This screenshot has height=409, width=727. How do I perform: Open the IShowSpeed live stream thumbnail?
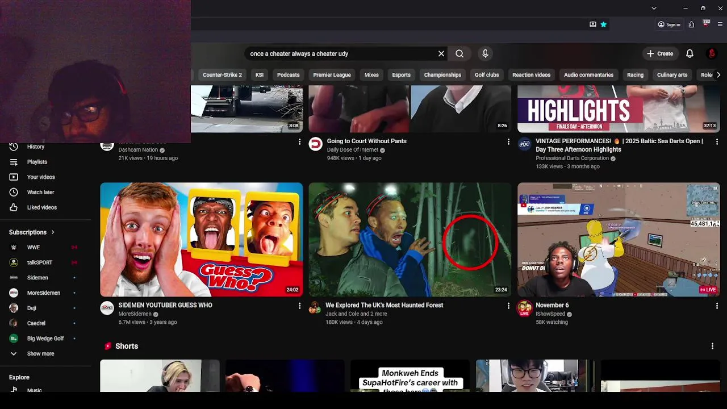coord(619,240)
